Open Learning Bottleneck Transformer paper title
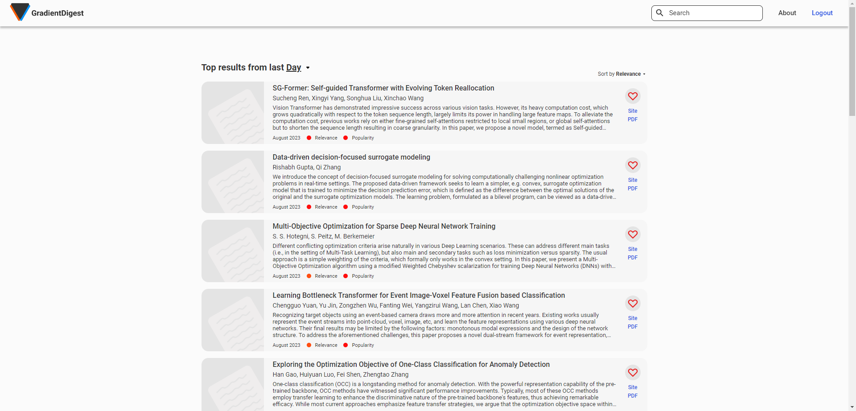Viewport: 856px width, 411px height. coord(419,296)
